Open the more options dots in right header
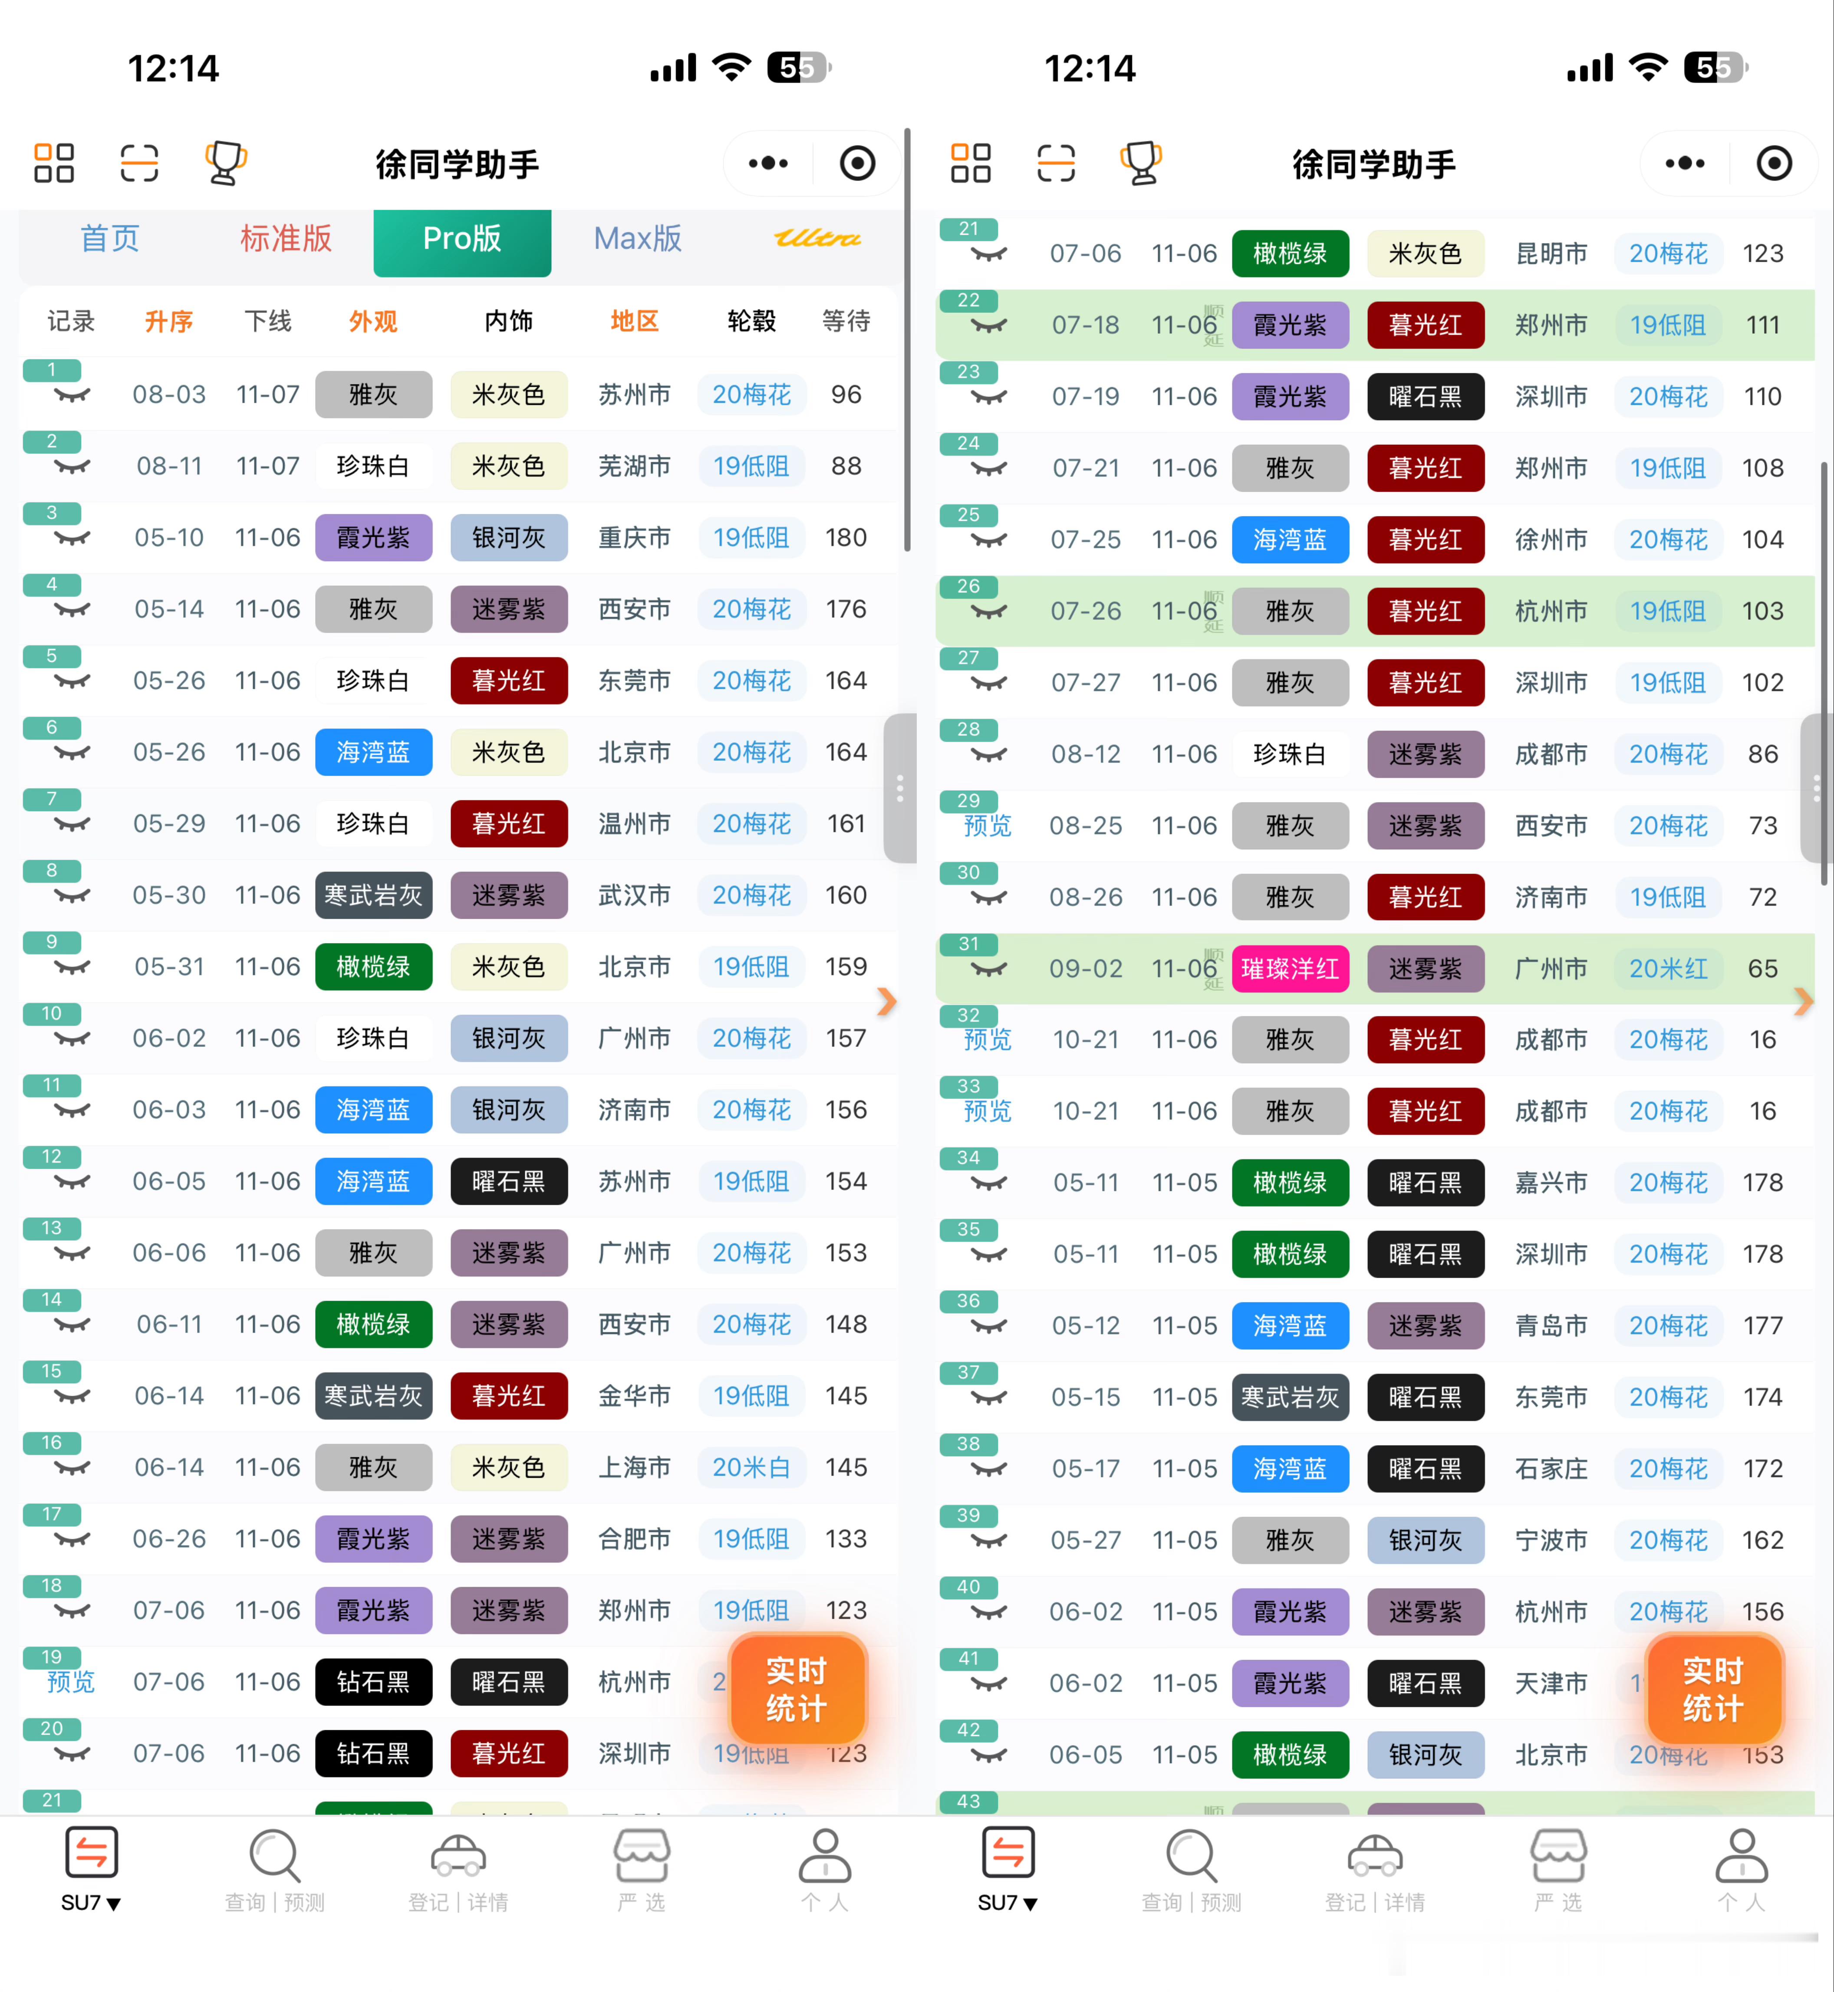Screen dimensions: 1834x1992 point(1684,164)
